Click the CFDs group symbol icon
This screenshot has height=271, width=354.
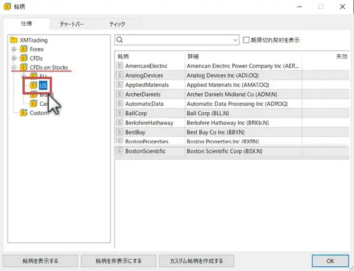(24, 58)
